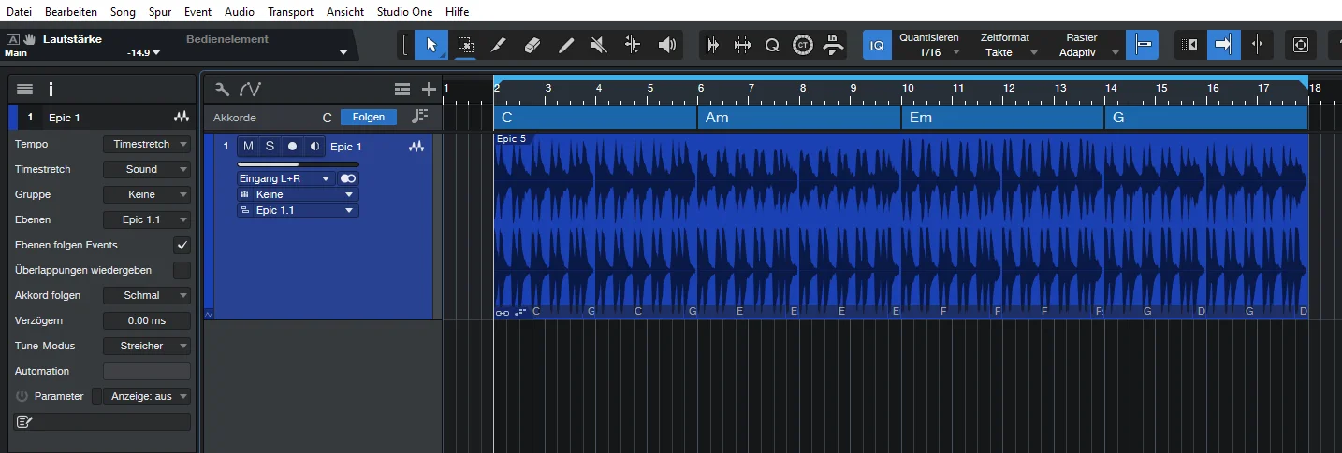Solo the Epic 1 track
Screen dimensions: 1342x453
(270, 147)
